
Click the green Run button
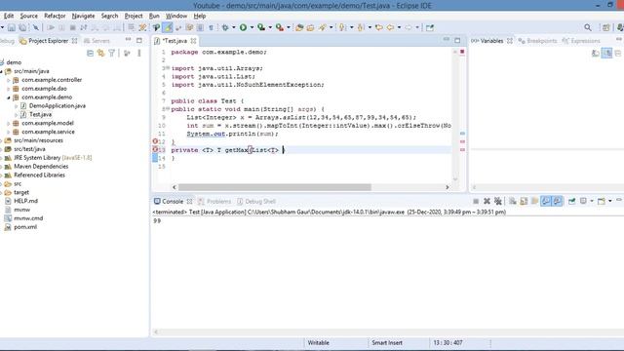[243, 27]
